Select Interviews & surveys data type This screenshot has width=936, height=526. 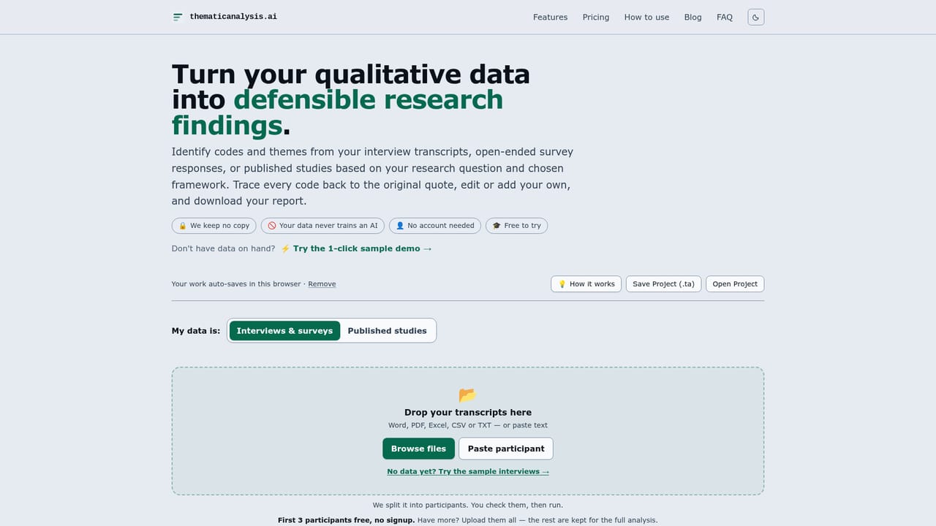coord(284,331)
